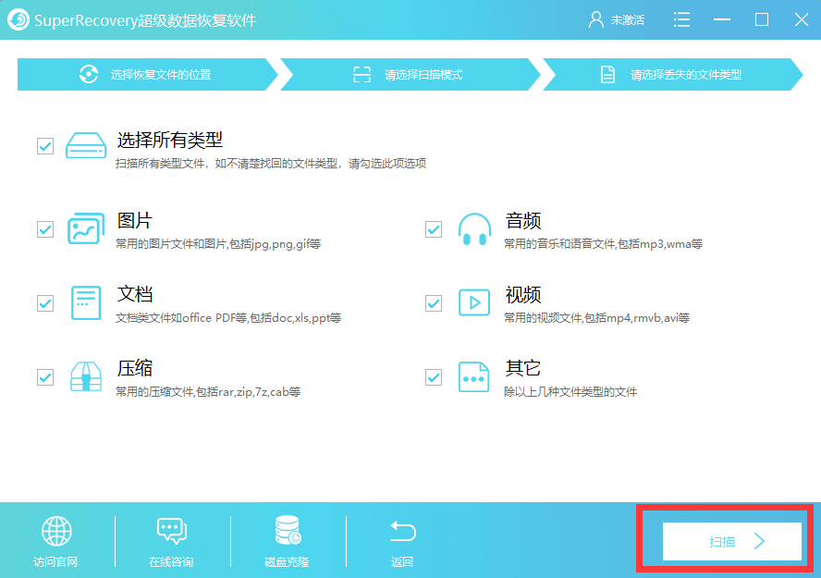Close the SuperRecovery window
Screen dimensions: 821x578
click(801, 20)
